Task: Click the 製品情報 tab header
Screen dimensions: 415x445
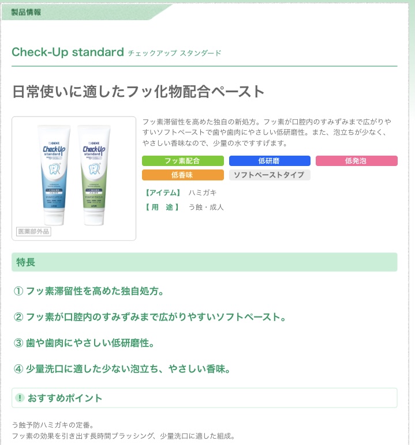Action: [x=26, y=12]
